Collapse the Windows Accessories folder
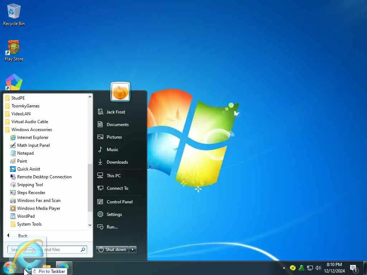The height and width of the screenshot is (275, 367). coord(29,130)
